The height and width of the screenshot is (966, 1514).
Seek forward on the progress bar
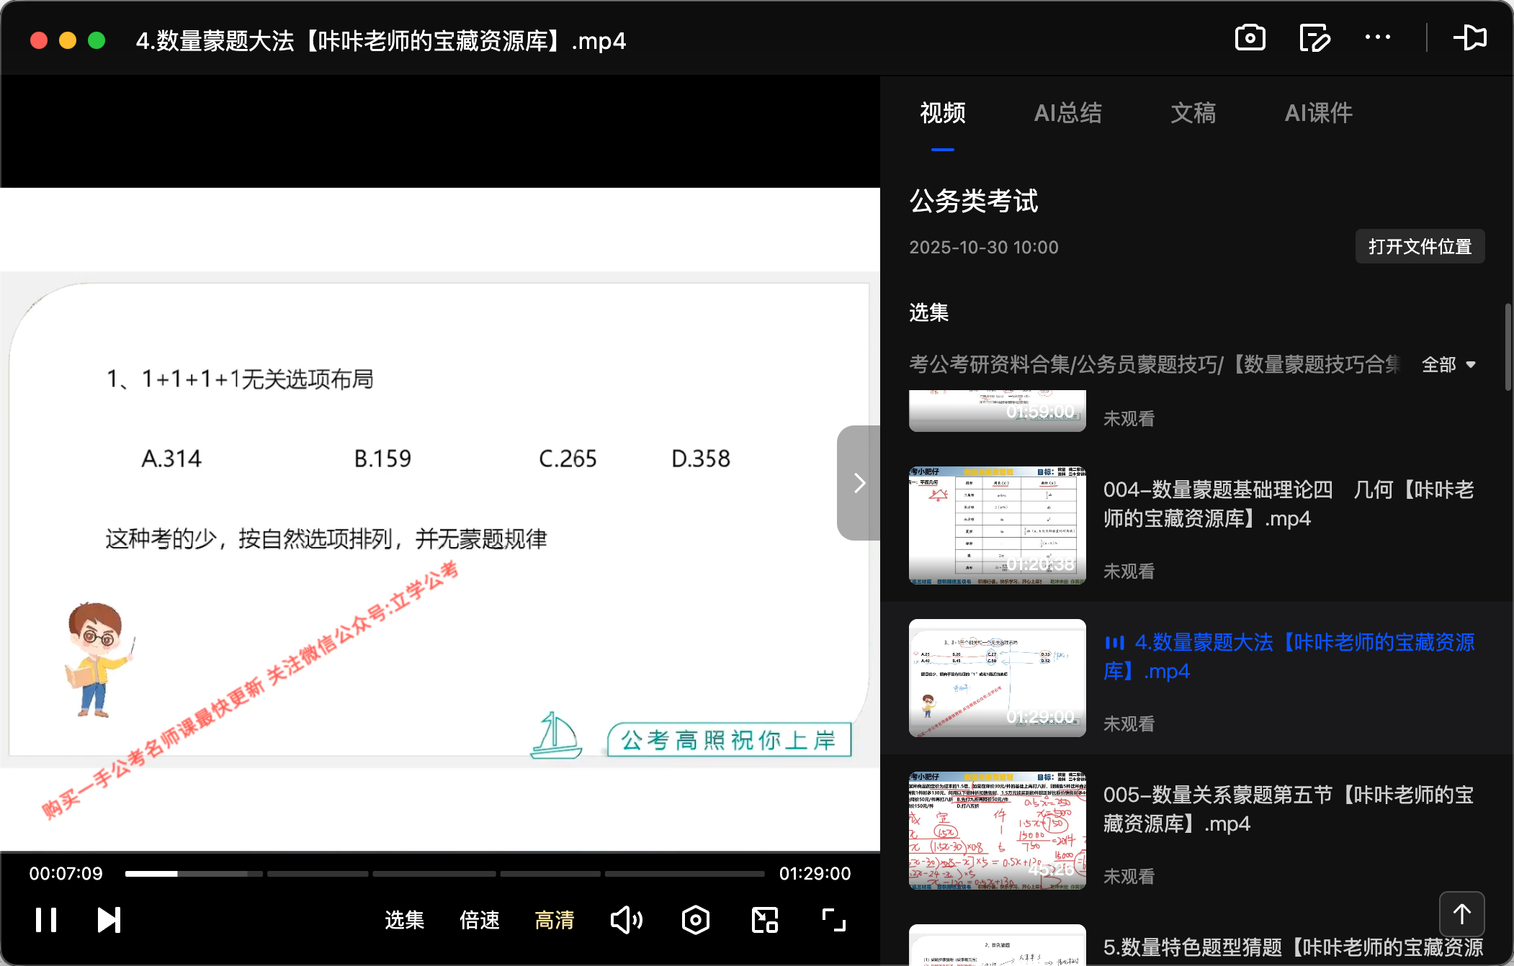[x=504, y=873]
